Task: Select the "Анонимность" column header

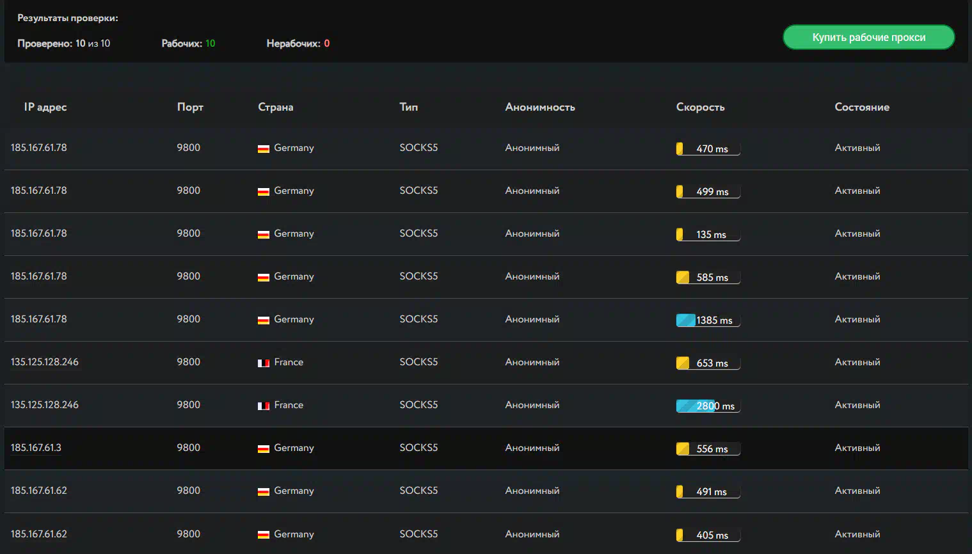Action: pos(540,107)
